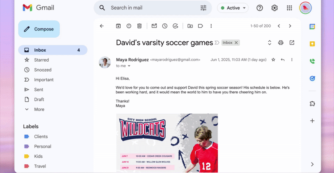
Task: Open the Starred folder
Action: click(41, 60)
